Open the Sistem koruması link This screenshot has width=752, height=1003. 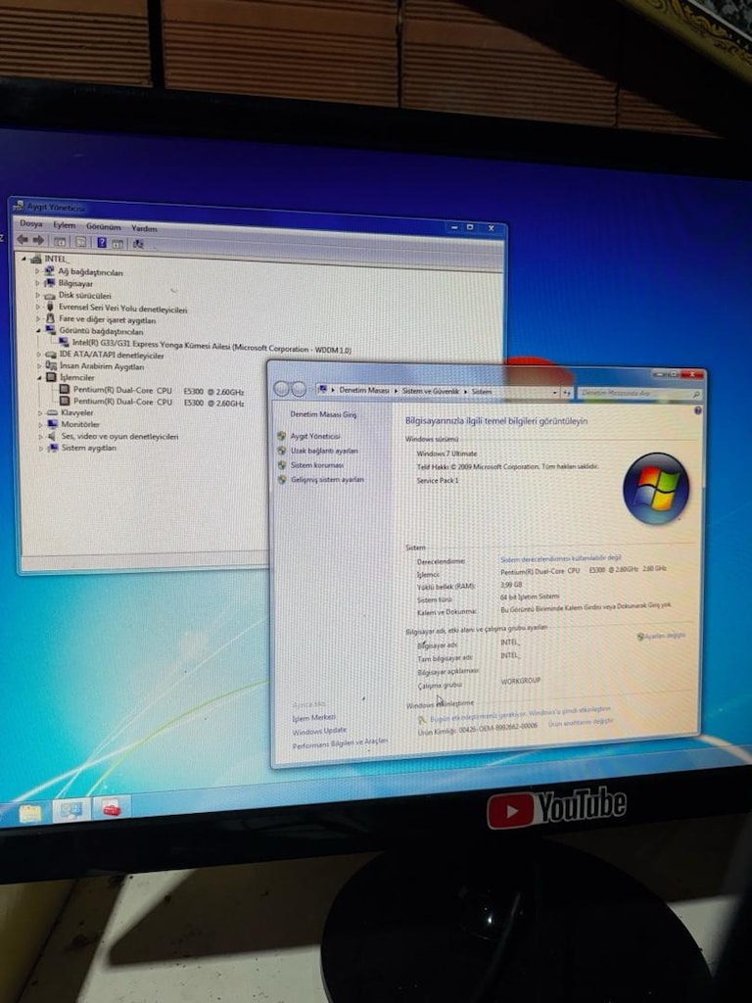tap(317, 465)
